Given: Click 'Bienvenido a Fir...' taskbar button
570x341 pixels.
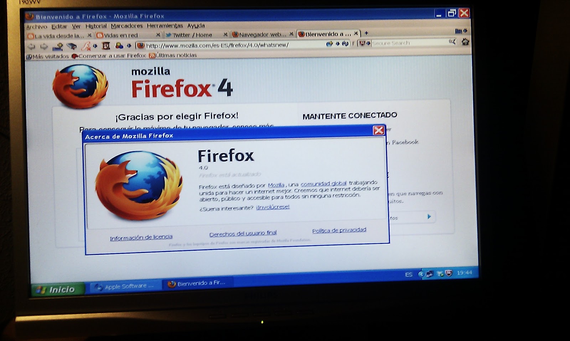Looking at the screenshot, I should pos(198,283).
